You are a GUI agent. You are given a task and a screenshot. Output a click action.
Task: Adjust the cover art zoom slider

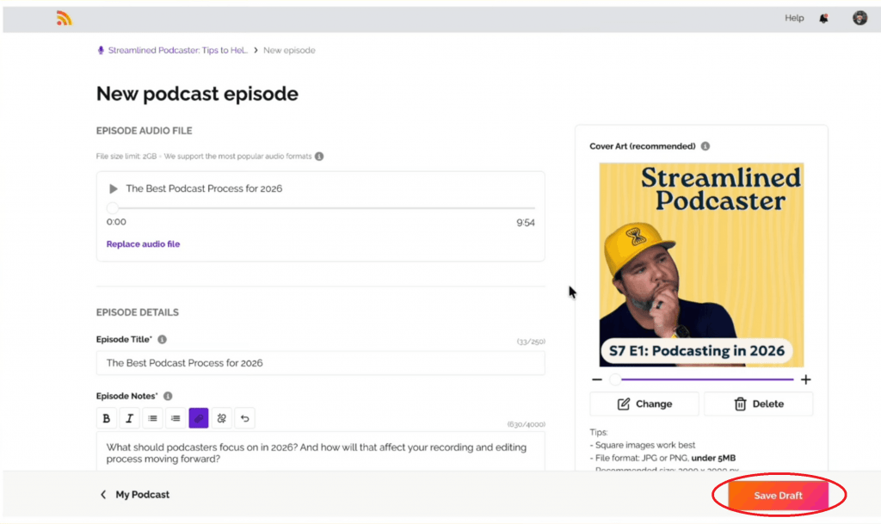coord(615,379)
